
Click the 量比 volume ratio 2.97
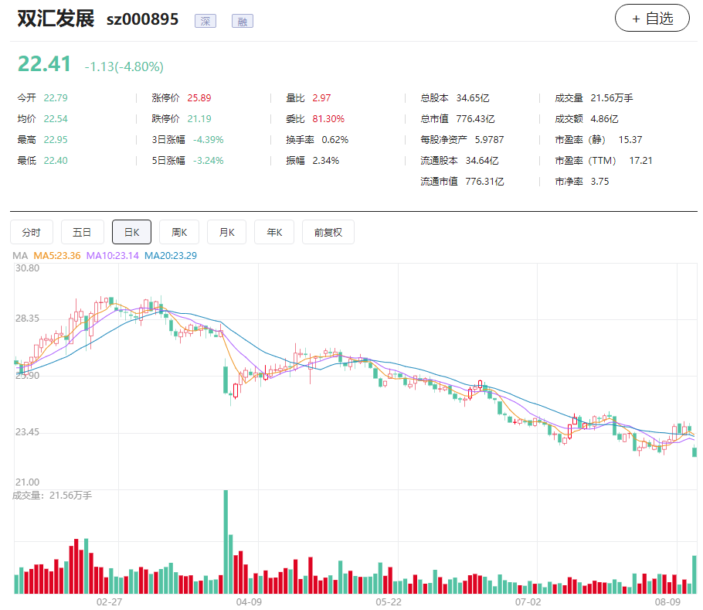(x=321, y=97)
